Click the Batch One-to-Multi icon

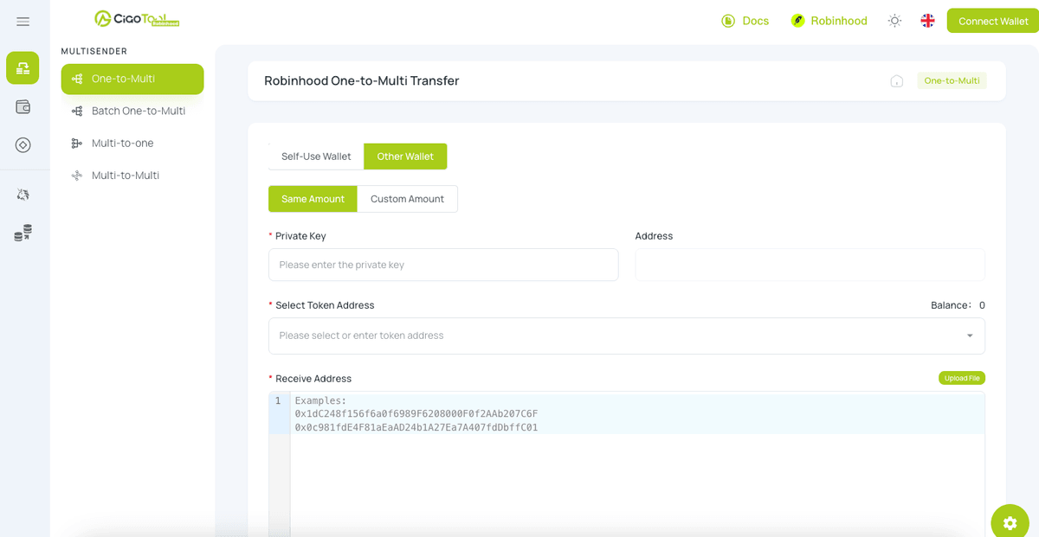[77, 111]
